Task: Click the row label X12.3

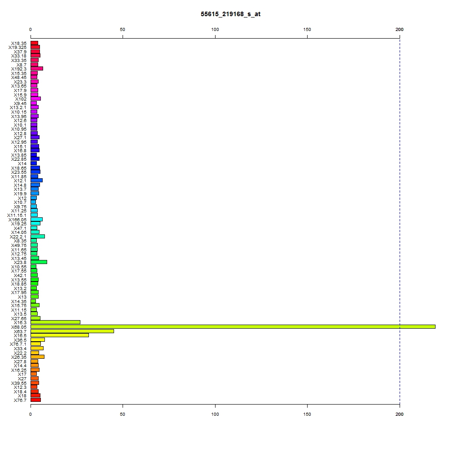Action: tap(20, 387)
